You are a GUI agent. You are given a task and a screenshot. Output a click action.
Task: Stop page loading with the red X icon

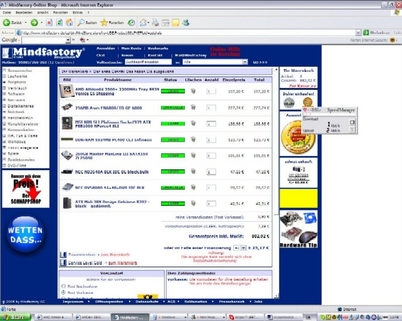(x=49, y=23)
